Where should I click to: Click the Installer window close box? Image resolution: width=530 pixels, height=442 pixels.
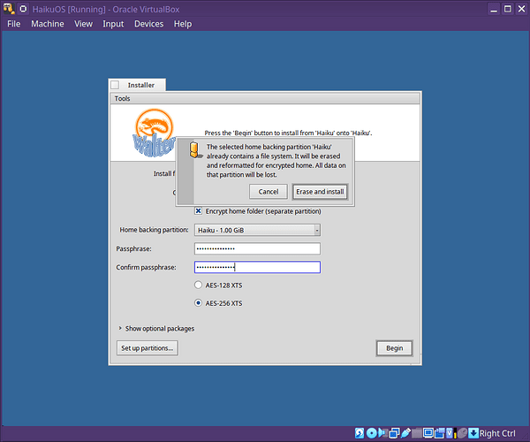click(x=115, y=85)
